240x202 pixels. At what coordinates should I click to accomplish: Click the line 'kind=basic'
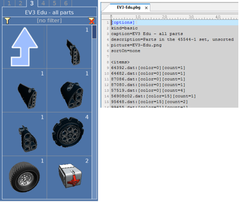coord(124,28)
